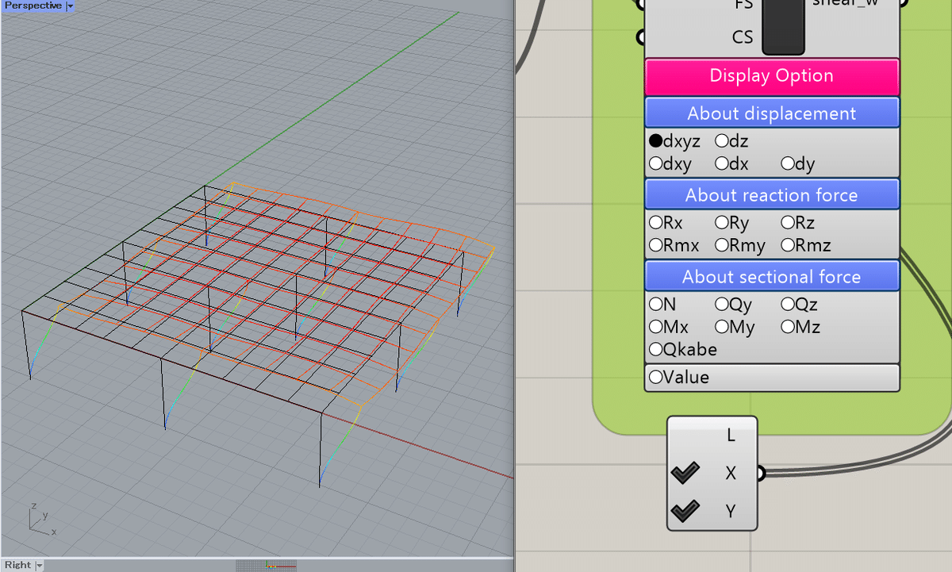Click the About reaction force header
Screen dimensions: 952x572
point(772,195)
